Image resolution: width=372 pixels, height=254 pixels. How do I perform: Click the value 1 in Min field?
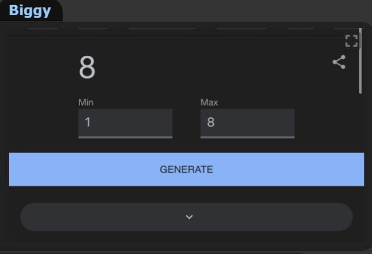click(88, 123)
